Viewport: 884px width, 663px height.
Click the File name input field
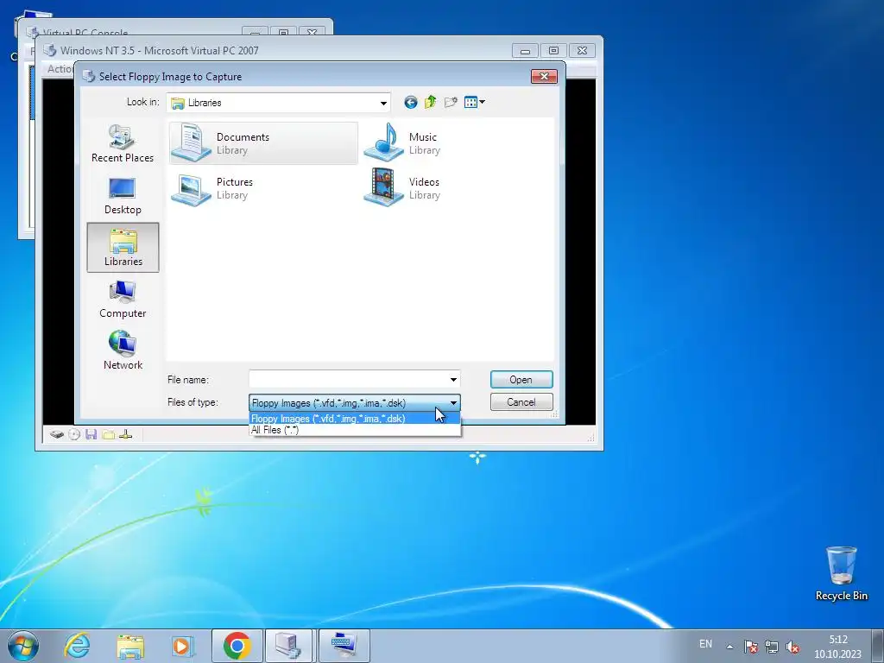pyautogui.click(x=349, y=380)
